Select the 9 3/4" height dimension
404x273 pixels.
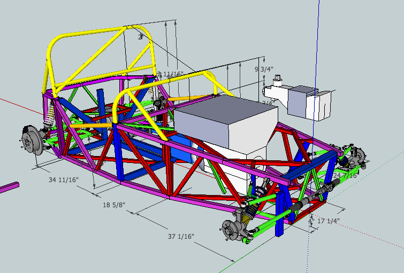tap(263, 69)
